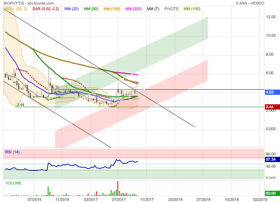Click the tall green volume bar near 09/2016
280x203 pixels.
click(x=48, y=191)
